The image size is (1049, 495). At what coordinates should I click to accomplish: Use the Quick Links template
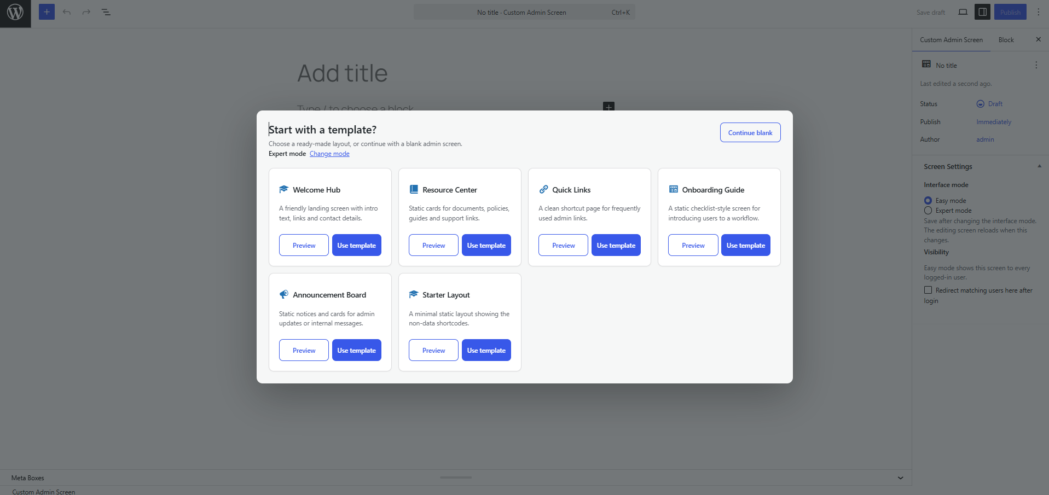pos(616,245)
